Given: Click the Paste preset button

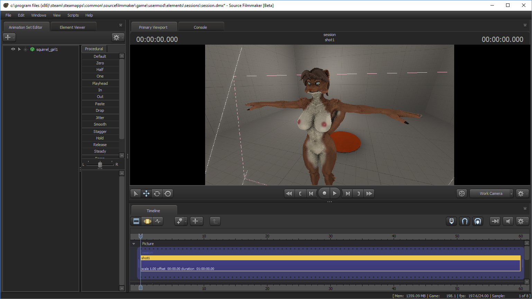Looking at the screenshot, I should pos(100,104).
